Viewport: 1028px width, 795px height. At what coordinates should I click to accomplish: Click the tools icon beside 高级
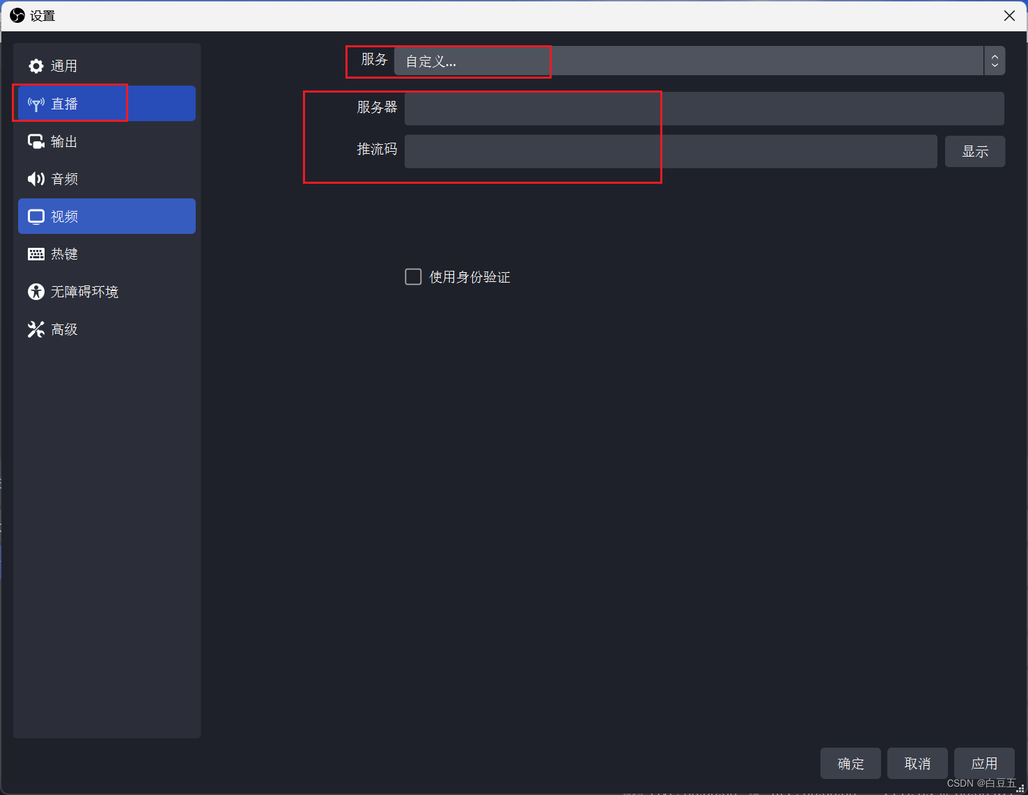point(36,329)
